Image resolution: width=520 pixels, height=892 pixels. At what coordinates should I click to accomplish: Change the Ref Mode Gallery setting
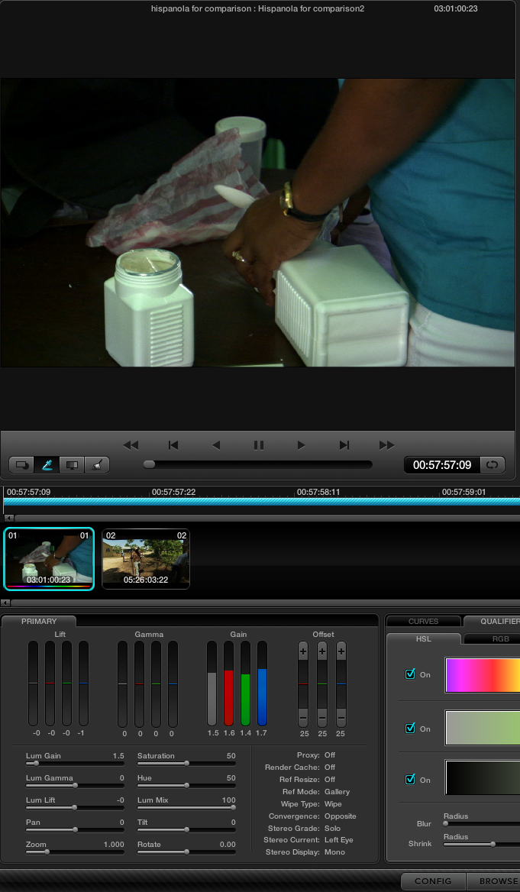338,792
